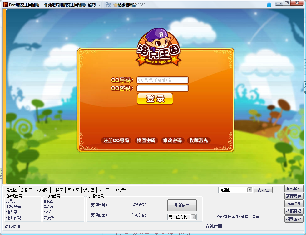Image resolution: width=306 pixels, height=235 pixels.
Task: Enable 脱机模式 offline mode
Action: pos(294,188)
